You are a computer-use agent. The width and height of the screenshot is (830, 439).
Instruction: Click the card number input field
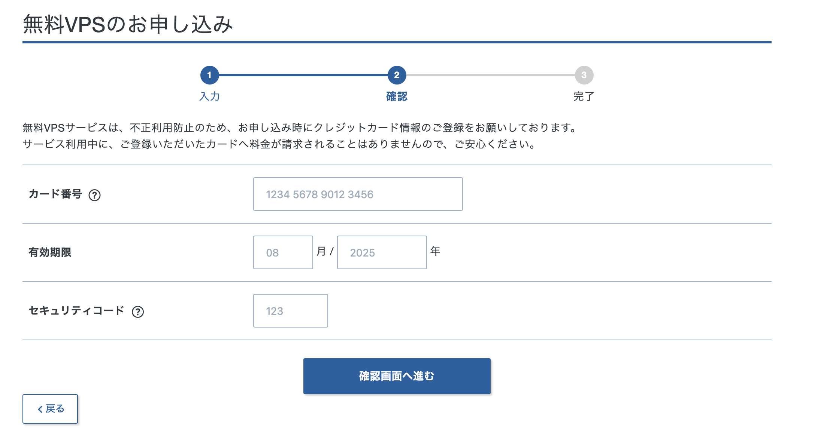coord(358,194)
